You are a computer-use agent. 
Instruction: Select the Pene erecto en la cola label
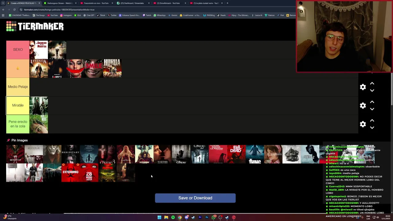(18, 124)
